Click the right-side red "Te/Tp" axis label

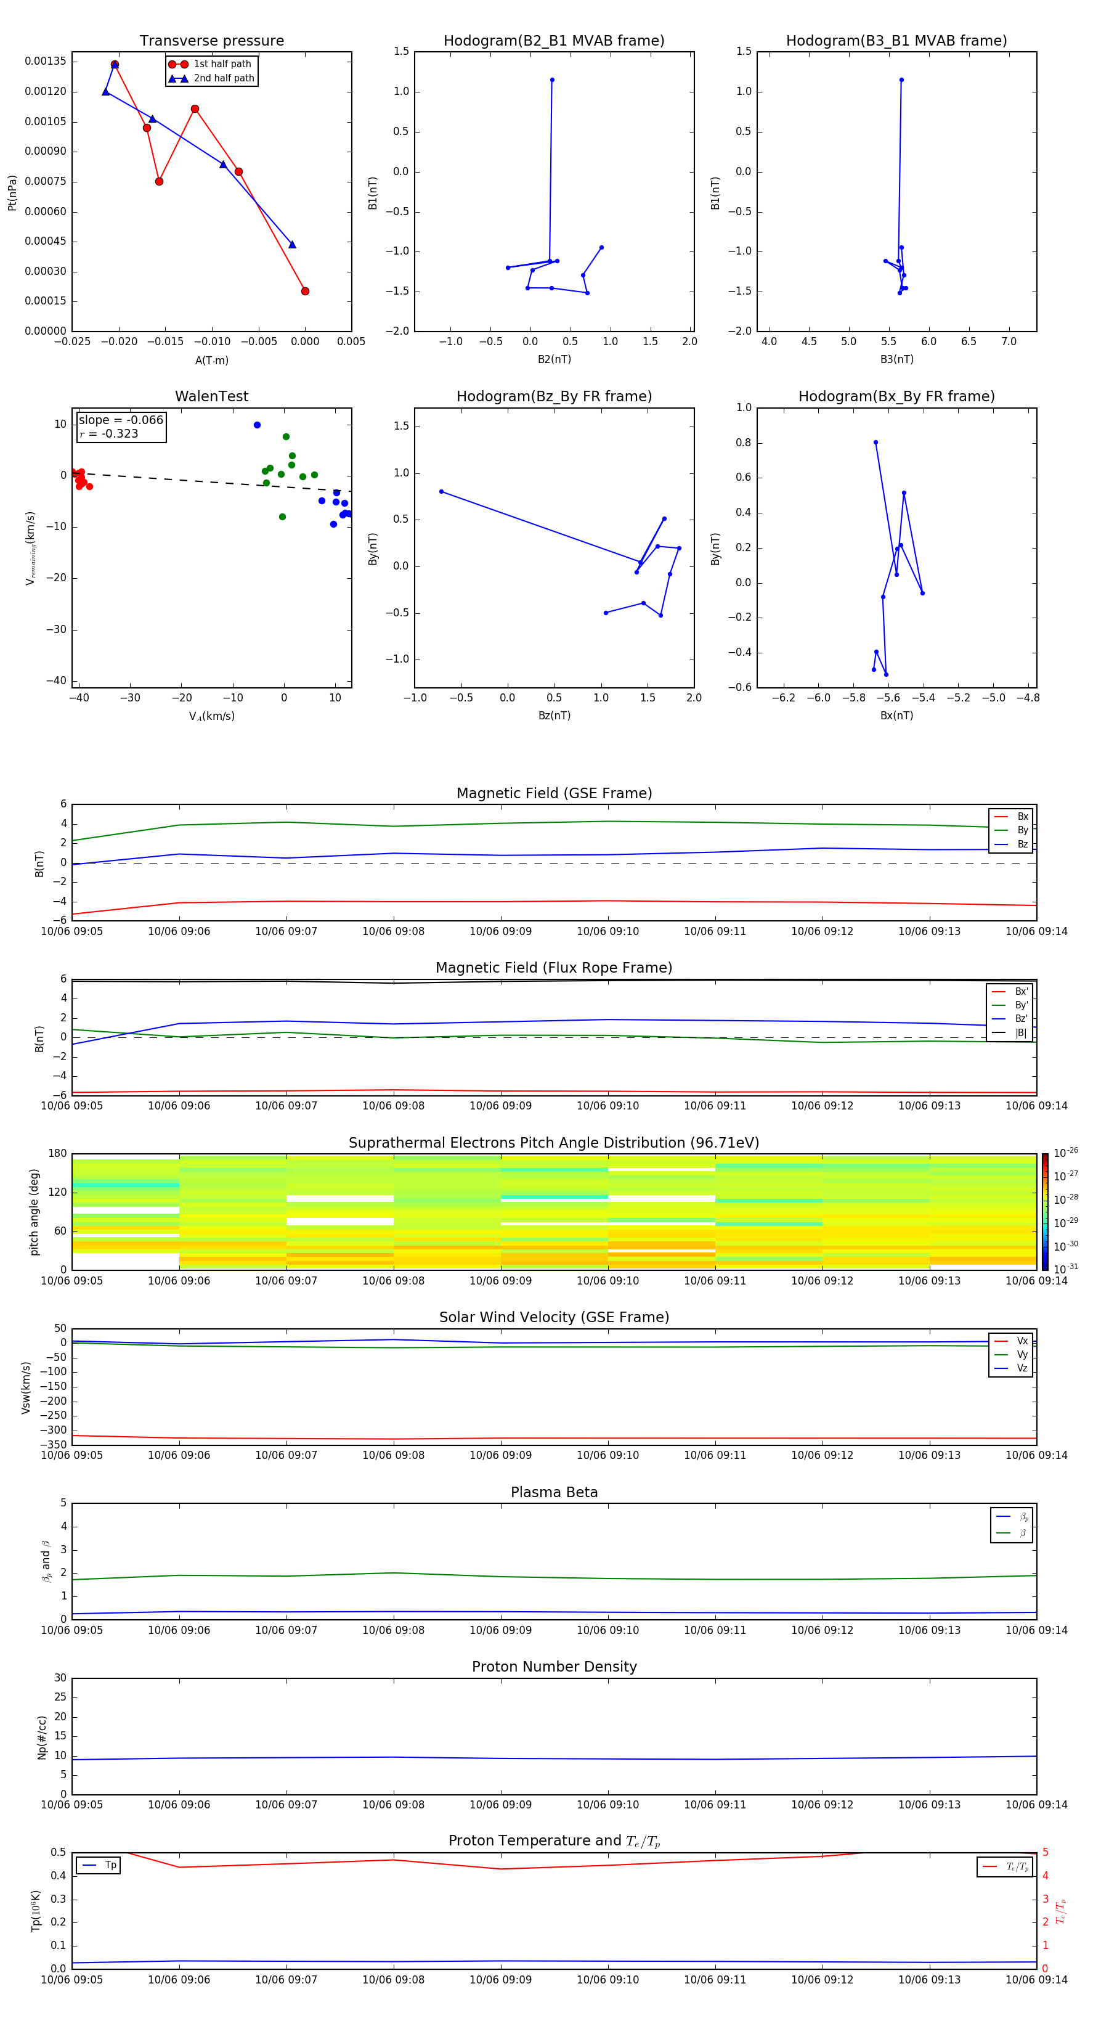[1061, 1911]
